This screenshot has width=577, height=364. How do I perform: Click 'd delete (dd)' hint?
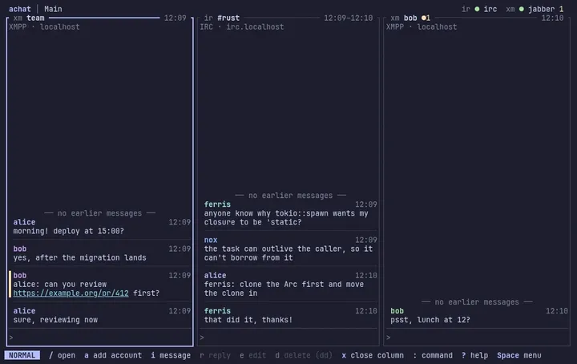304,355
